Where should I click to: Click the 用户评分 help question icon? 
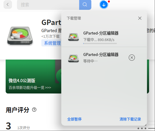pos(34,110)
